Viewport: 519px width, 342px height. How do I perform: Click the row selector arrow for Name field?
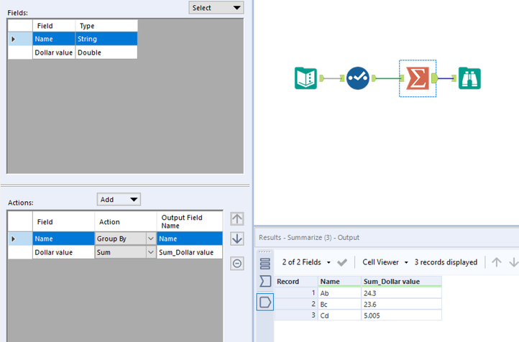click(x=20, y=39)
